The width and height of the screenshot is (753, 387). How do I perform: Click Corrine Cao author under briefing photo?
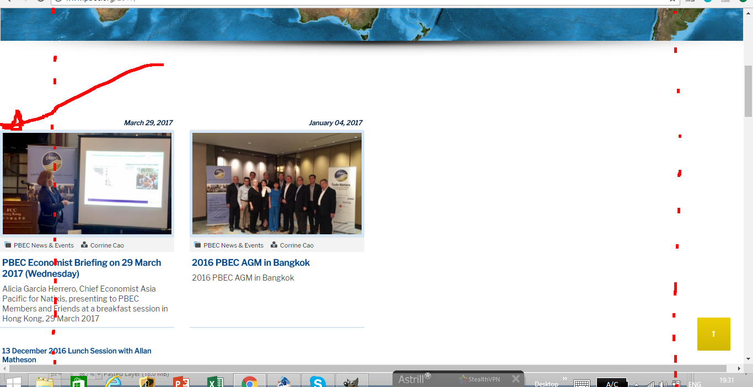point(107,245)
